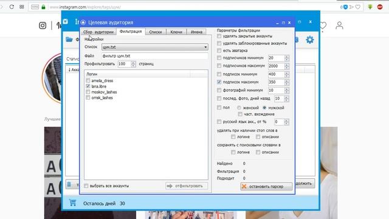Click послед. фото days value field

279,99
